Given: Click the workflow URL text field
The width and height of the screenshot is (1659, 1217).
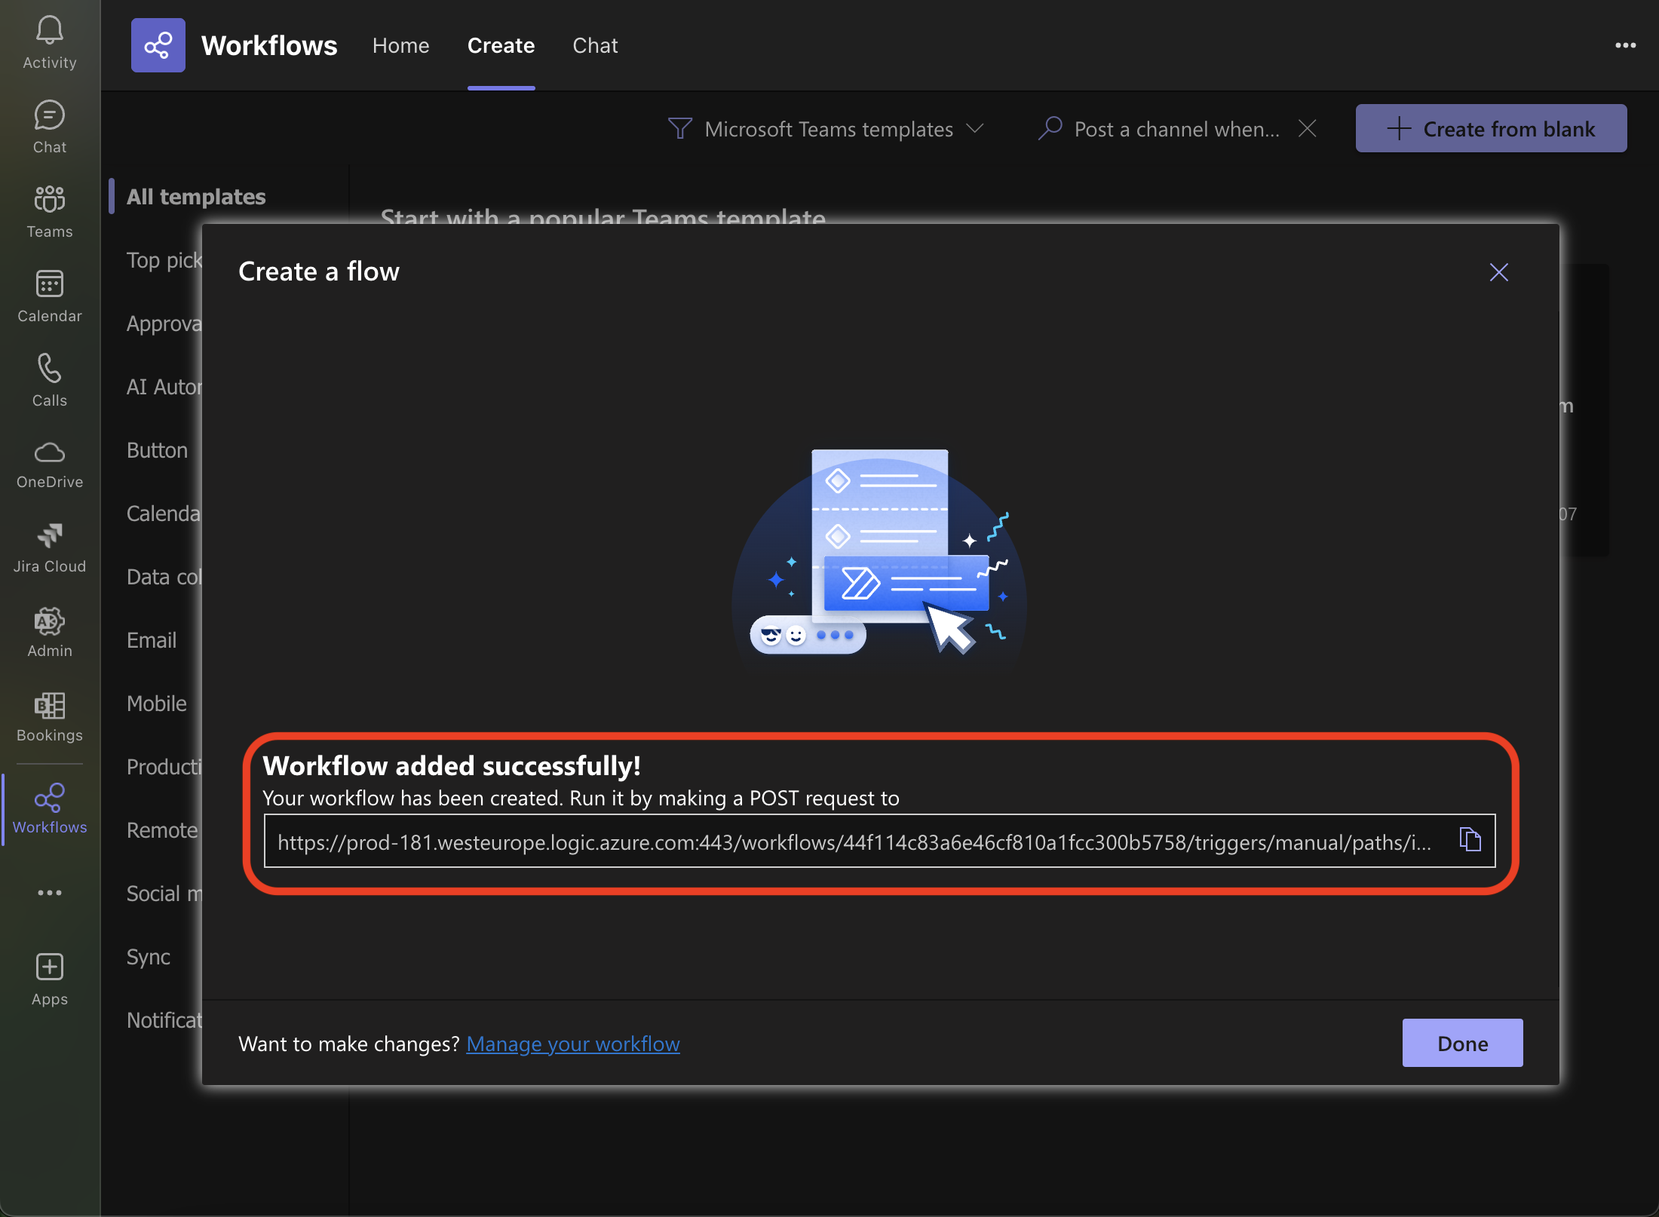Looking at the screenshot, I should (852, 841).
